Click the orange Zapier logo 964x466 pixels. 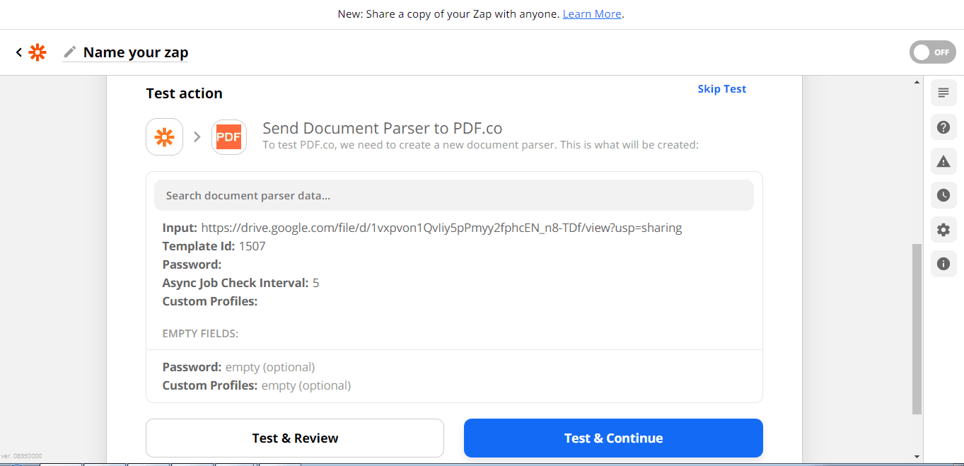[x=37, y=52]
